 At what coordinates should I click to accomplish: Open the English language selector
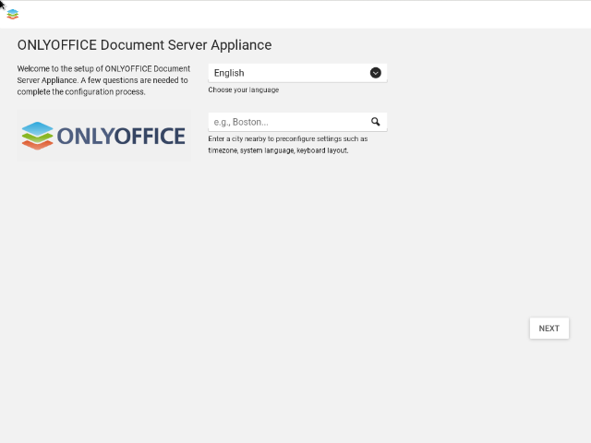(x=297, y=73)
